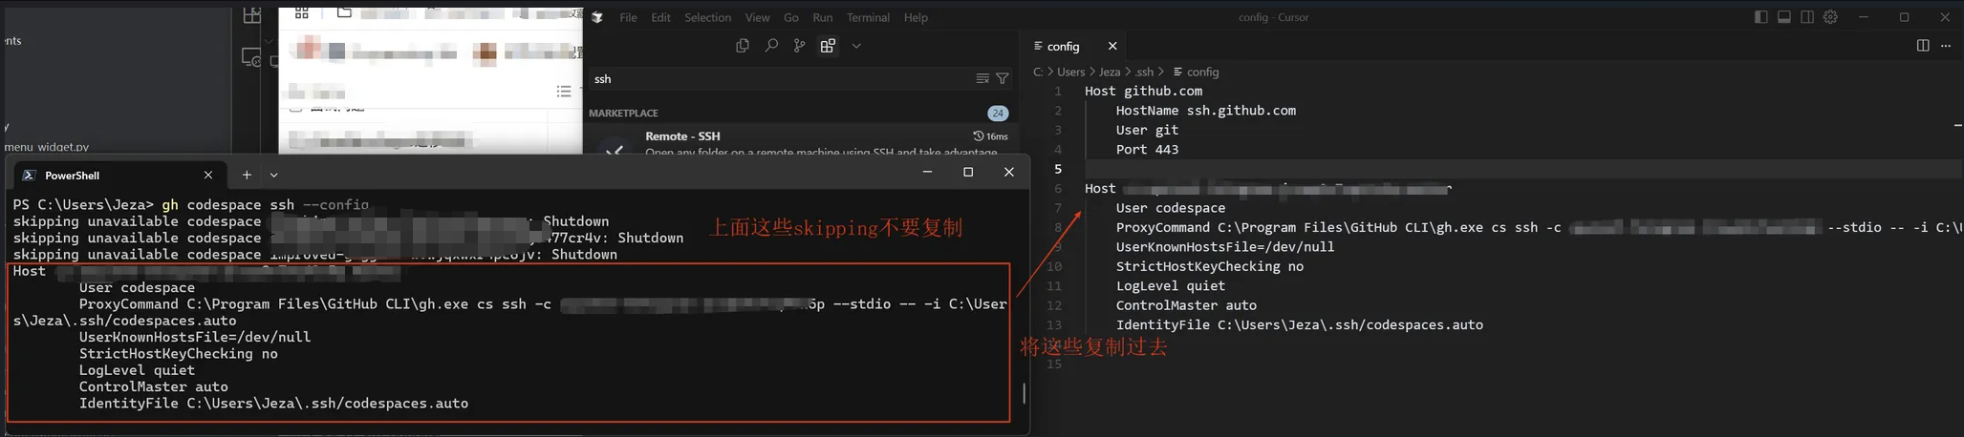
Task: Click the 'Port 443' line in editor
Action: point(1147,150)
